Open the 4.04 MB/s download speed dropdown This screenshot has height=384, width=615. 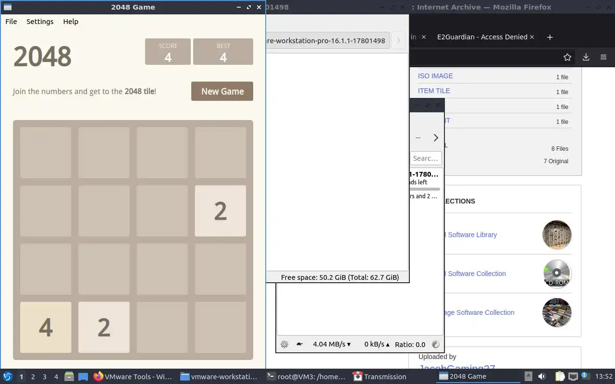332,344
